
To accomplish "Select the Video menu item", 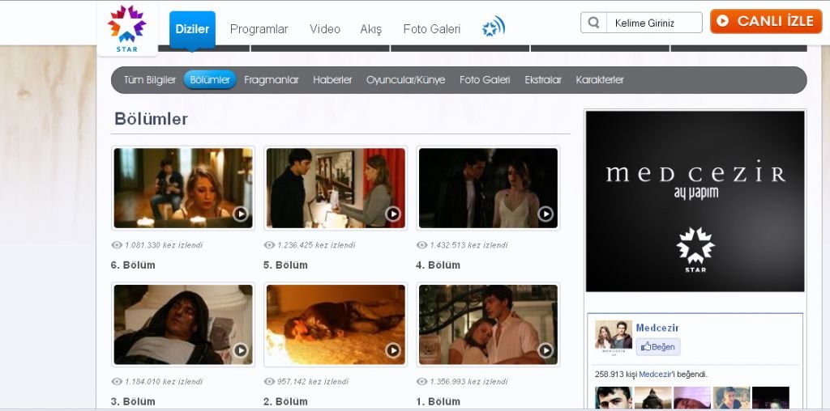I will [324, 29].
